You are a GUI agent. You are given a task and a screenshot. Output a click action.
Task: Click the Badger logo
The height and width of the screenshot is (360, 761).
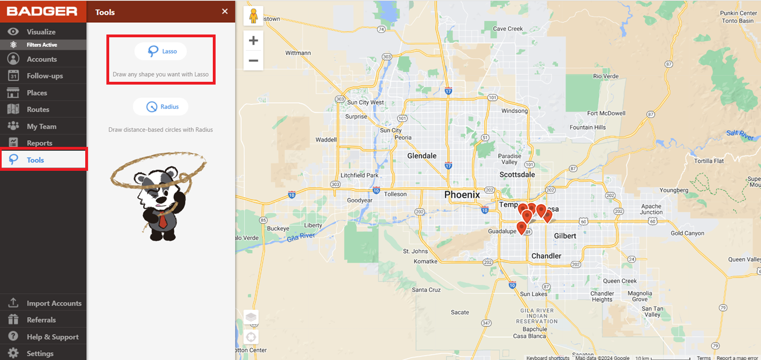(42, 11)
